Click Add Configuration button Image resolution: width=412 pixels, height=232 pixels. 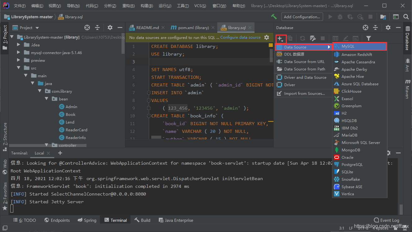[x=302, y=17]
